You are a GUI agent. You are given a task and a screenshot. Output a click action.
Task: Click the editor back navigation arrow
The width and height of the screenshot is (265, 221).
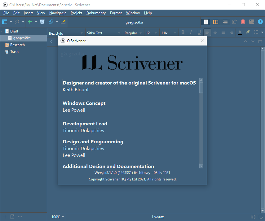51,41
